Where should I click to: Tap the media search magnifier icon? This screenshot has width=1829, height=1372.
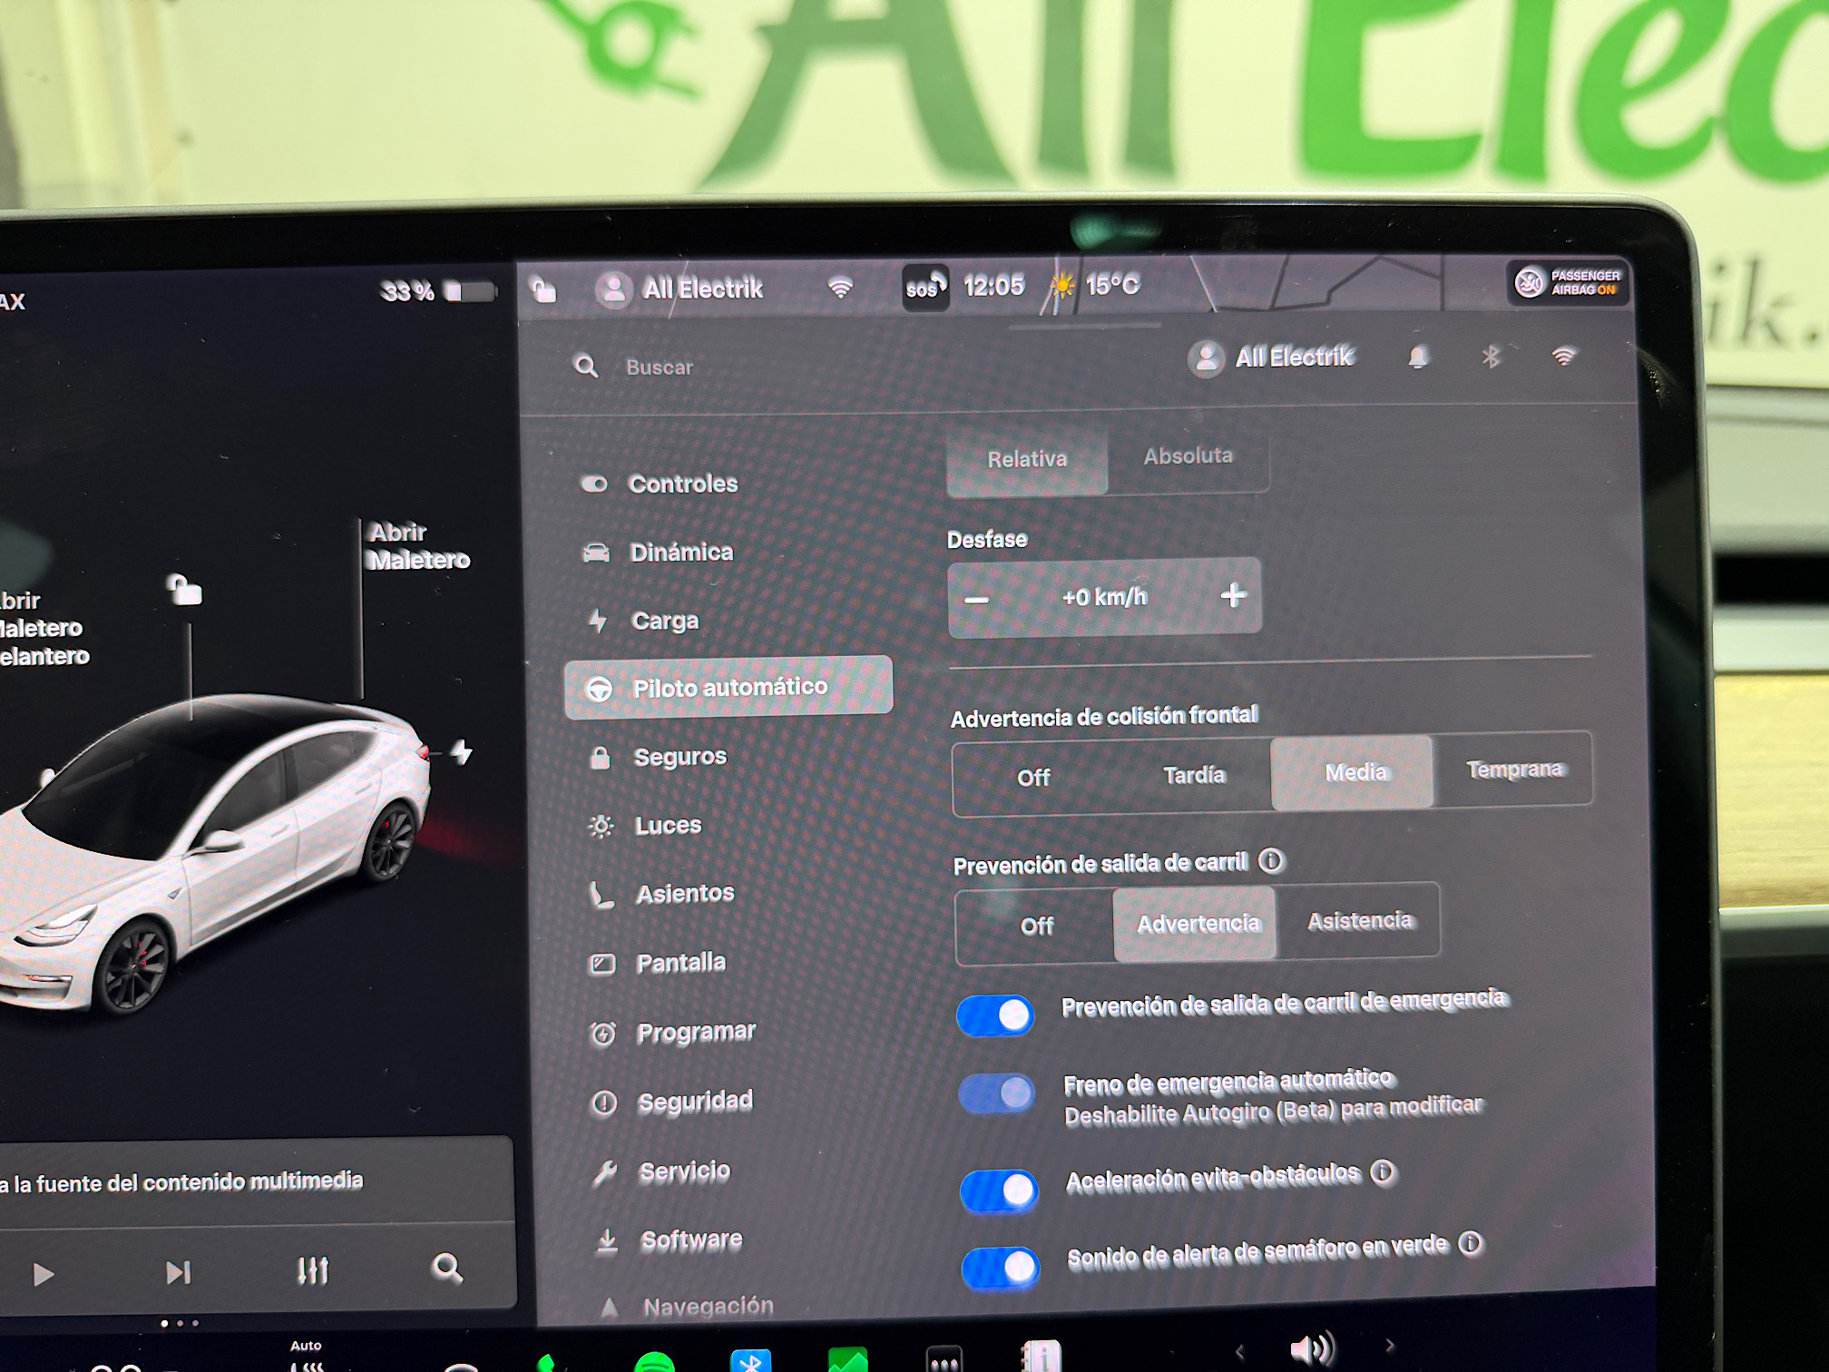pos(447,1268)
